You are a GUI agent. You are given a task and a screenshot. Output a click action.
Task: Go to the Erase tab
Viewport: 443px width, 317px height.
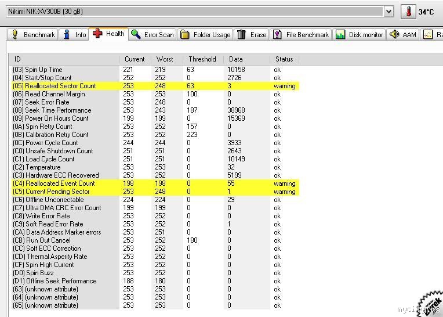tap(252, 34)
